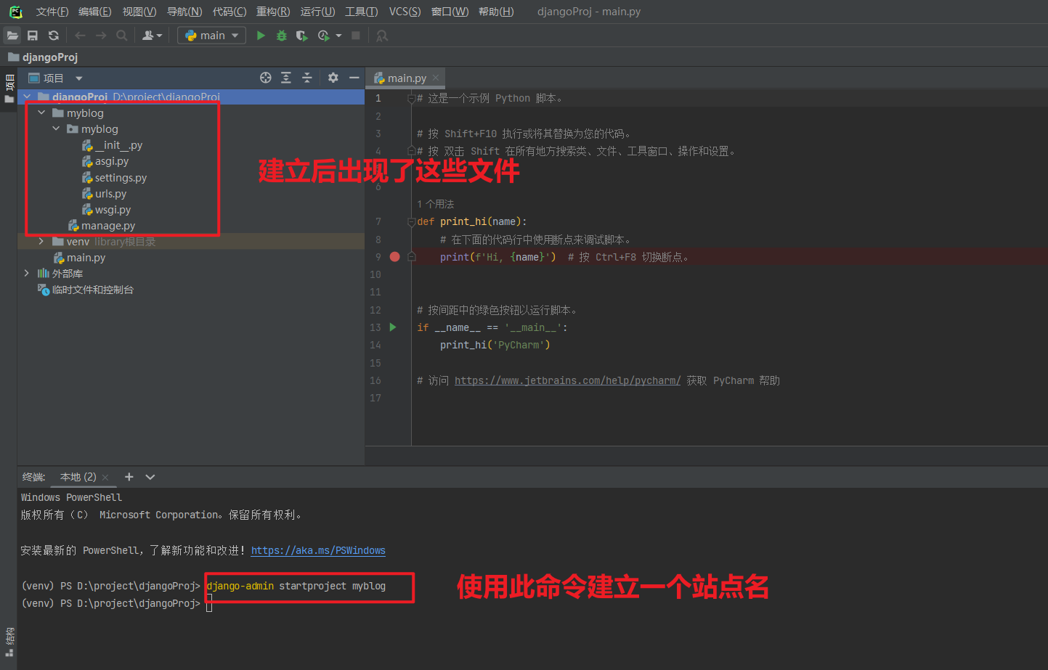Image resolution: width=1048 pixels, height=670 pixels.
Task: Open the 窗口(W) menu
Action: pos(450,12)
